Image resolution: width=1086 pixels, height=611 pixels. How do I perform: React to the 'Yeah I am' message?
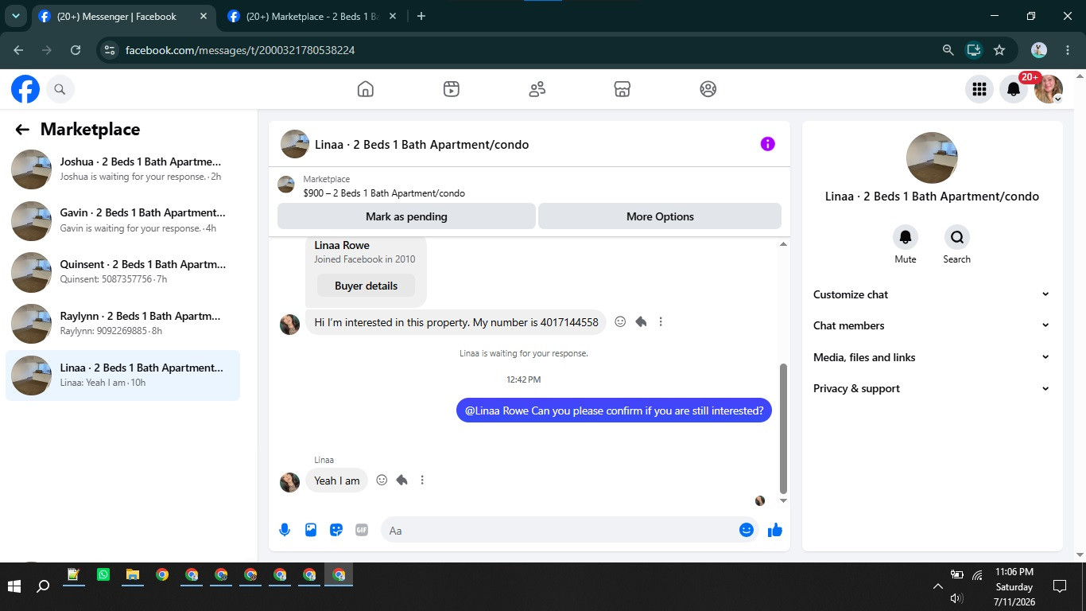(382, 481)
